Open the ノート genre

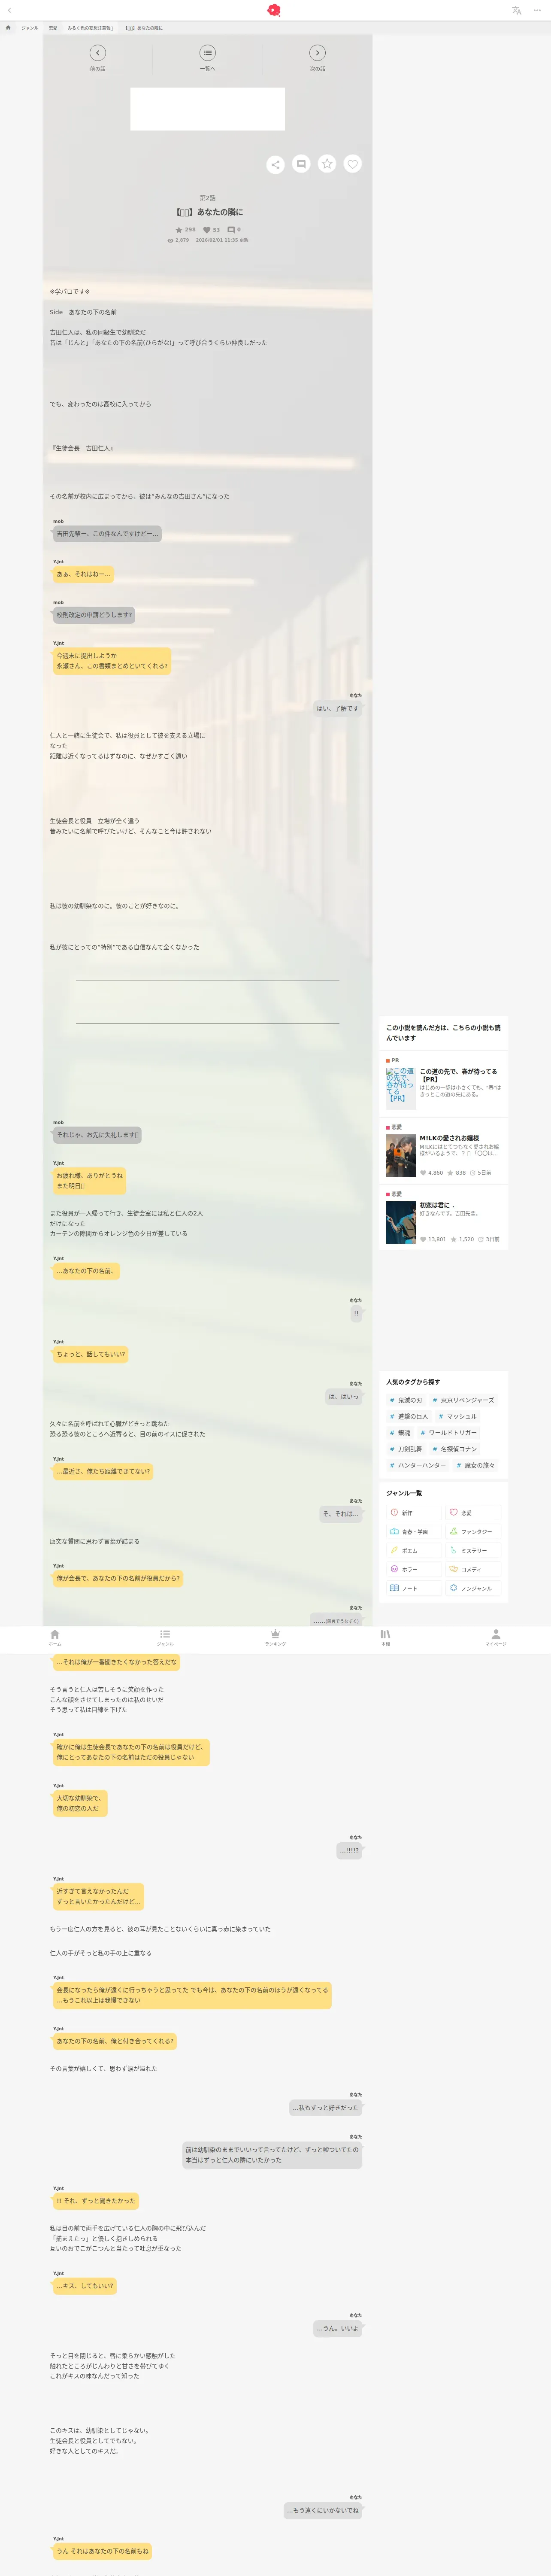click(414, 1588)
